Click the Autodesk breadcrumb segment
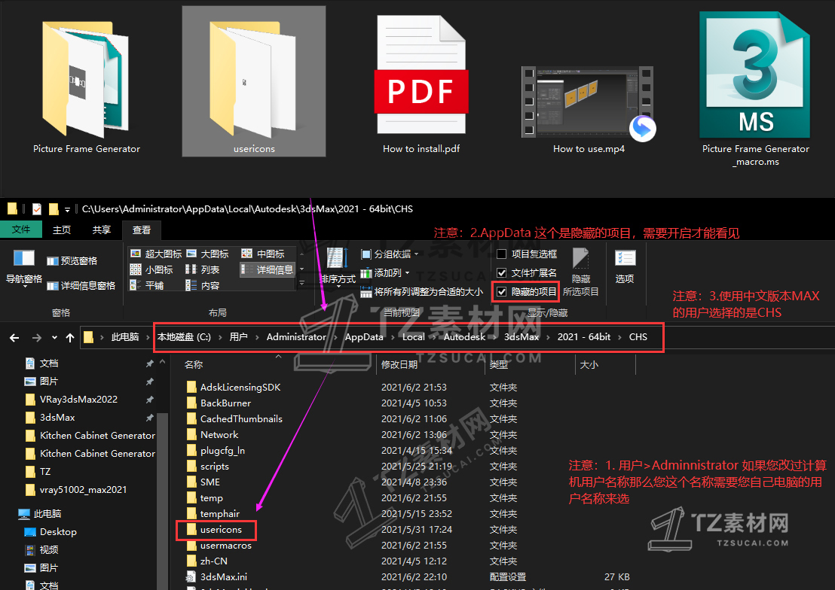The width and height of the screenshot is (835, 590). coord(464,336)
